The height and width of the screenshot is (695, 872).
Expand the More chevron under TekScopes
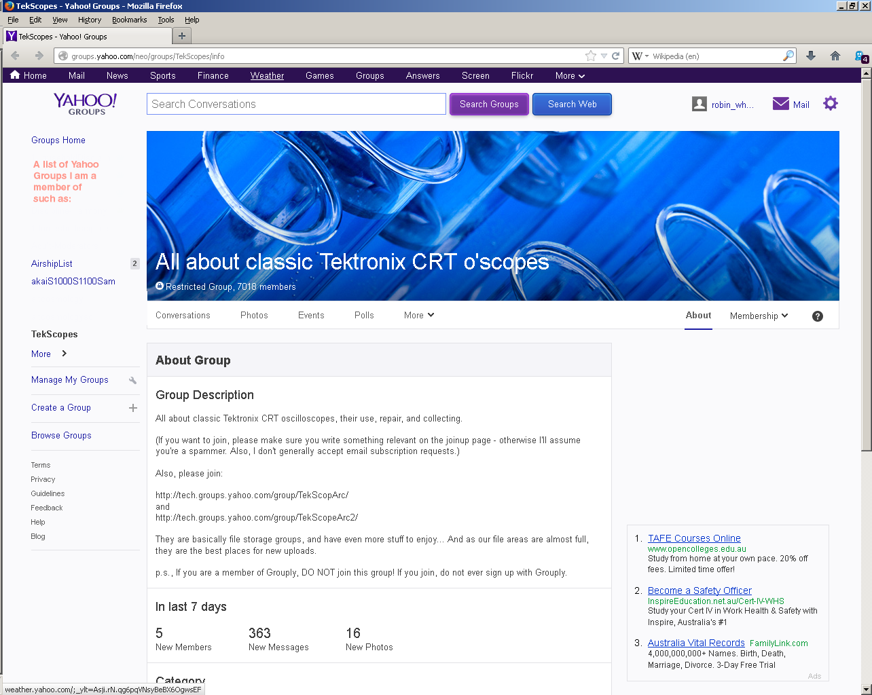click(64, 354)
